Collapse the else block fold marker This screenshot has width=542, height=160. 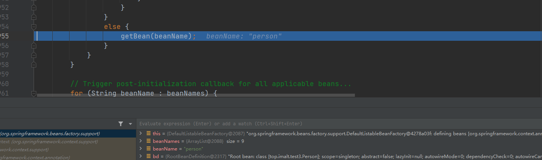[x=34, y=27]
